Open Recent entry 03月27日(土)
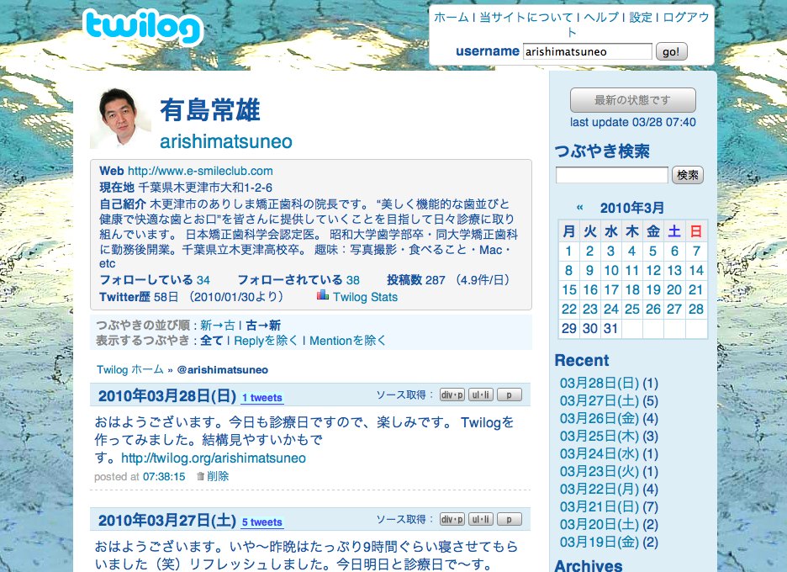Image resolution: width=787 pixels, height=572 pixels. (599, 400)
